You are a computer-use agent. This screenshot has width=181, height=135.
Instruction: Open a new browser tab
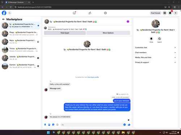click(x=33, y=2)
